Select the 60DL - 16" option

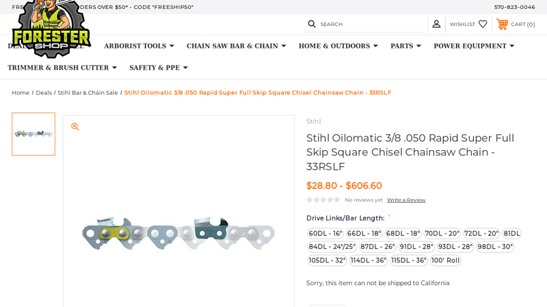click(x=325, y=233)
